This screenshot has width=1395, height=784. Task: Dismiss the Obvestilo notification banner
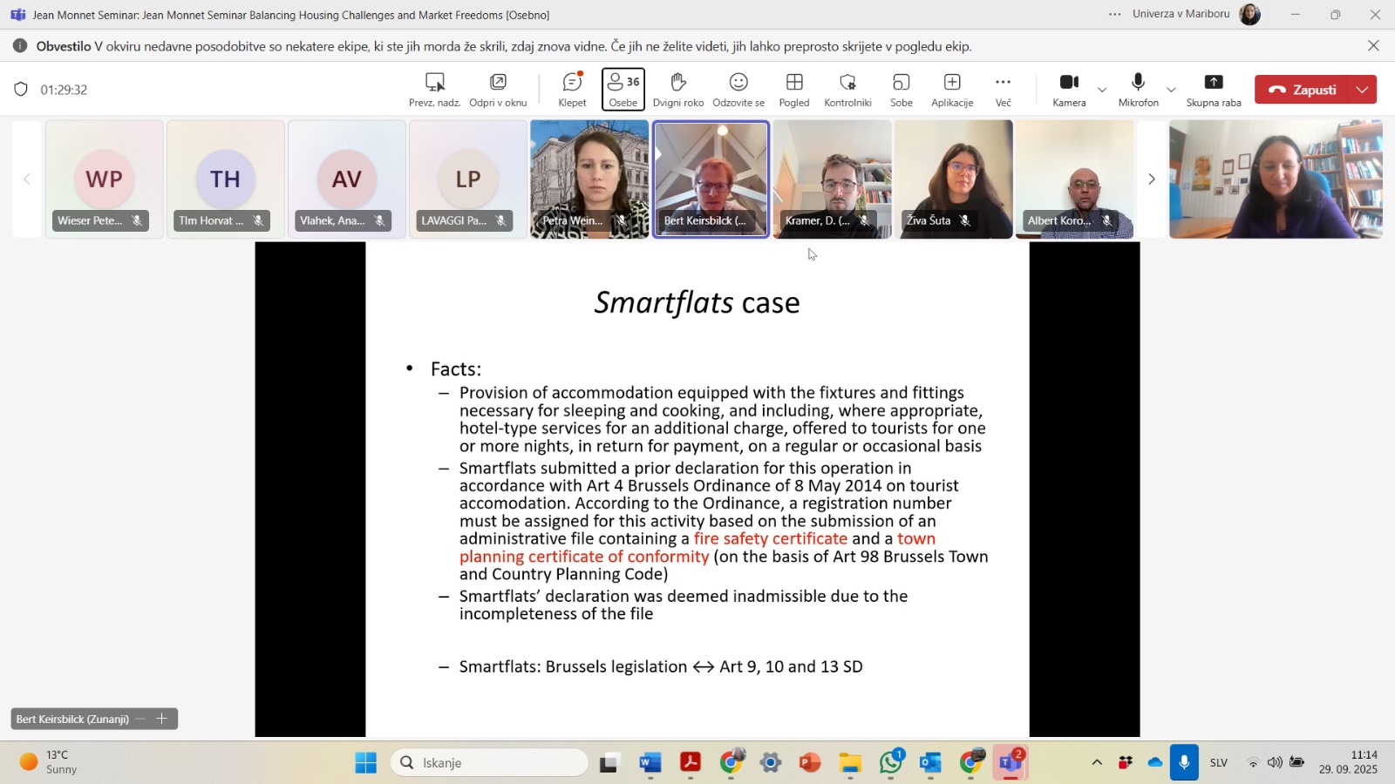pos(1373,46)
